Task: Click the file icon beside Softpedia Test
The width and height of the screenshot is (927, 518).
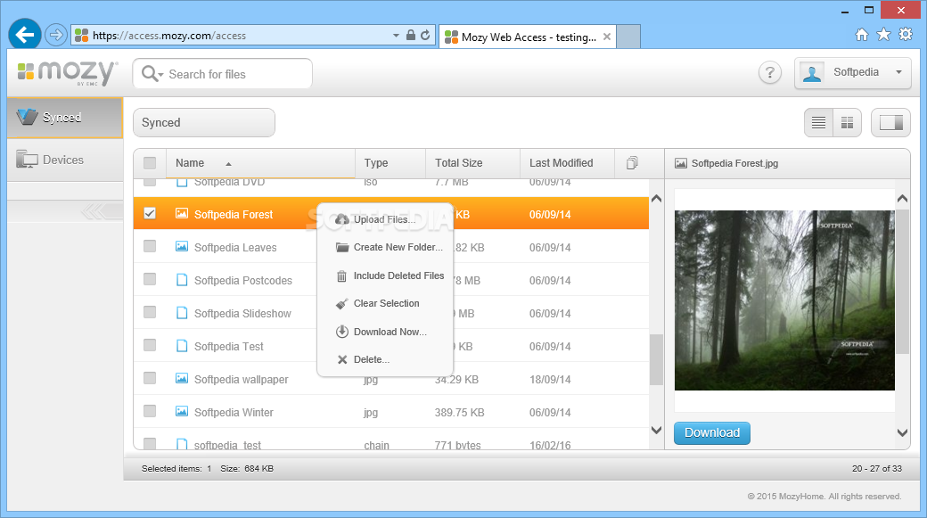Action: [x=182, y=346]
